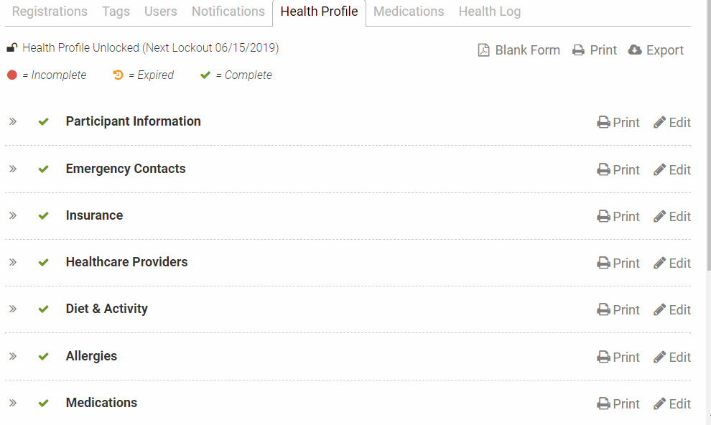
Task: Click the unlocked padlock icon
Action: click(x=12, y=48)
